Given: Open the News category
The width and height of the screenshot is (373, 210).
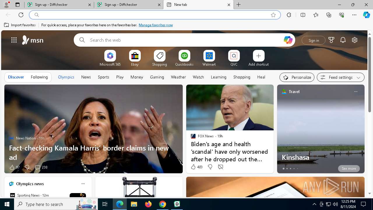Looking at the screenshot, I should coord(86,77).
